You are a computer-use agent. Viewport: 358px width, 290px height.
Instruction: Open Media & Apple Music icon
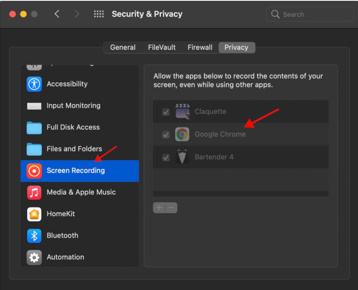click(34, 192)
